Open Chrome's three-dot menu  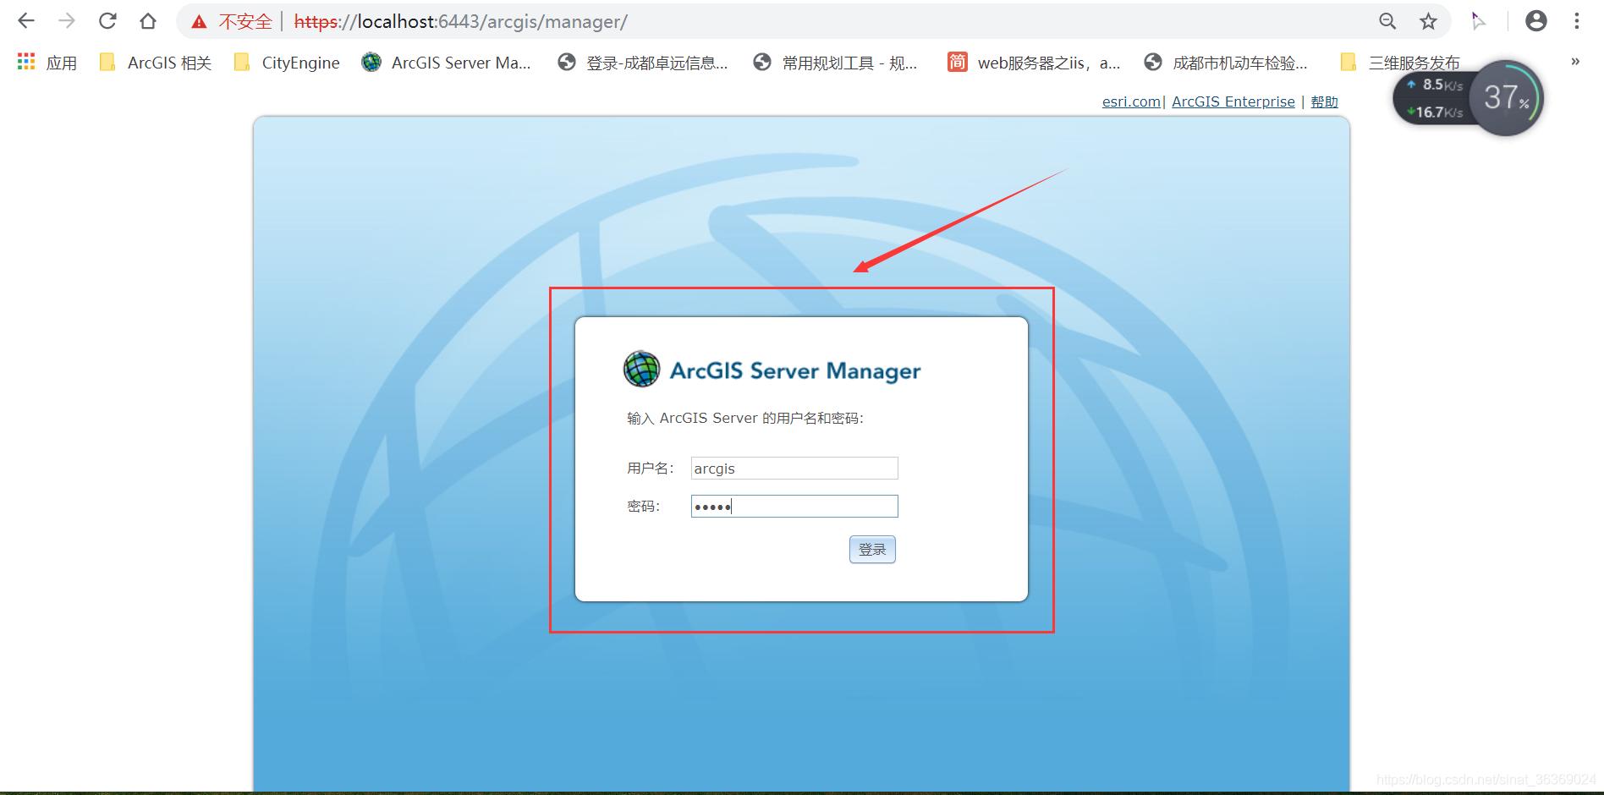click(x=1577, y=21)
